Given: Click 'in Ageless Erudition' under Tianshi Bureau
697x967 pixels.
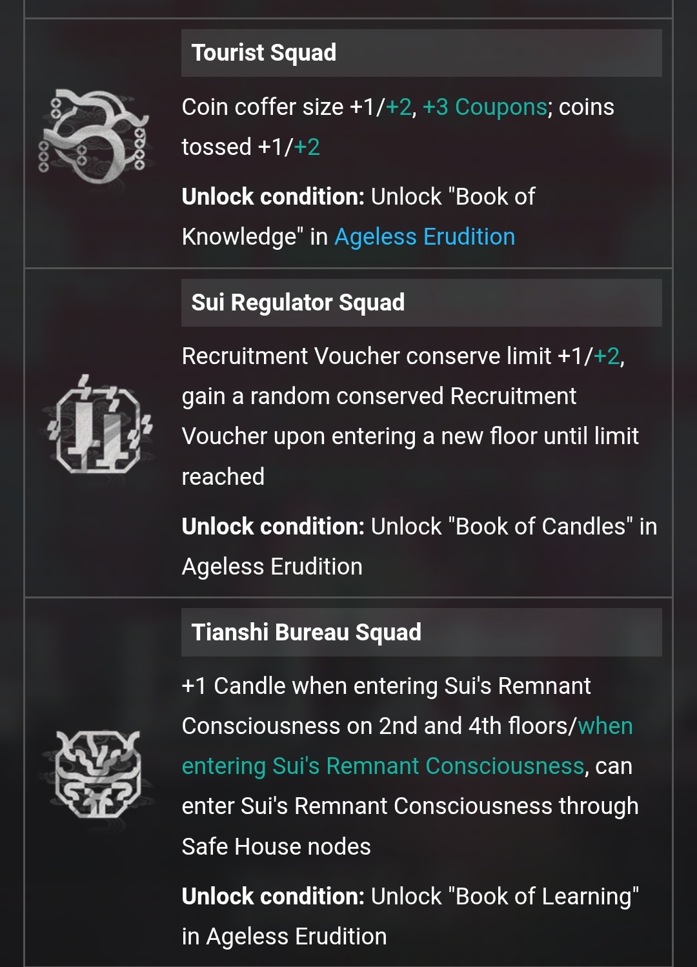Looking at the screenshot, I should [x=284, y=937].
